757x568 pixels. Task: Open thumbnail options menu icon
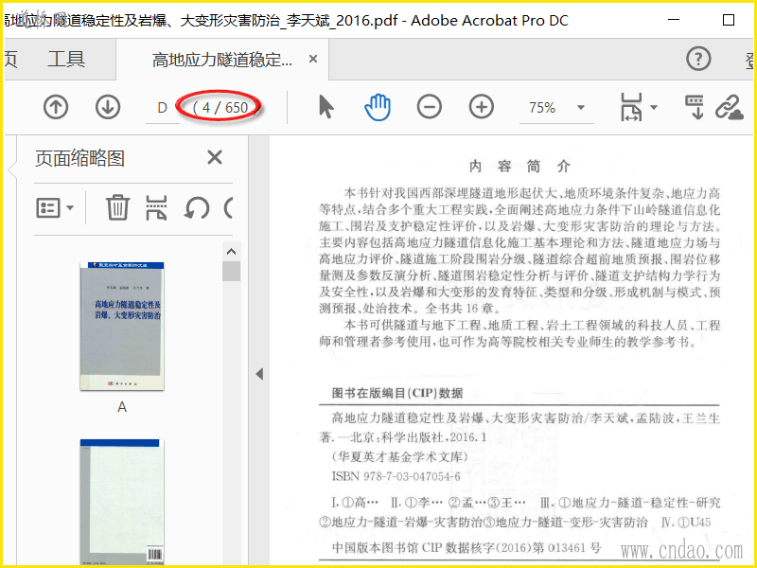(48, 208)
